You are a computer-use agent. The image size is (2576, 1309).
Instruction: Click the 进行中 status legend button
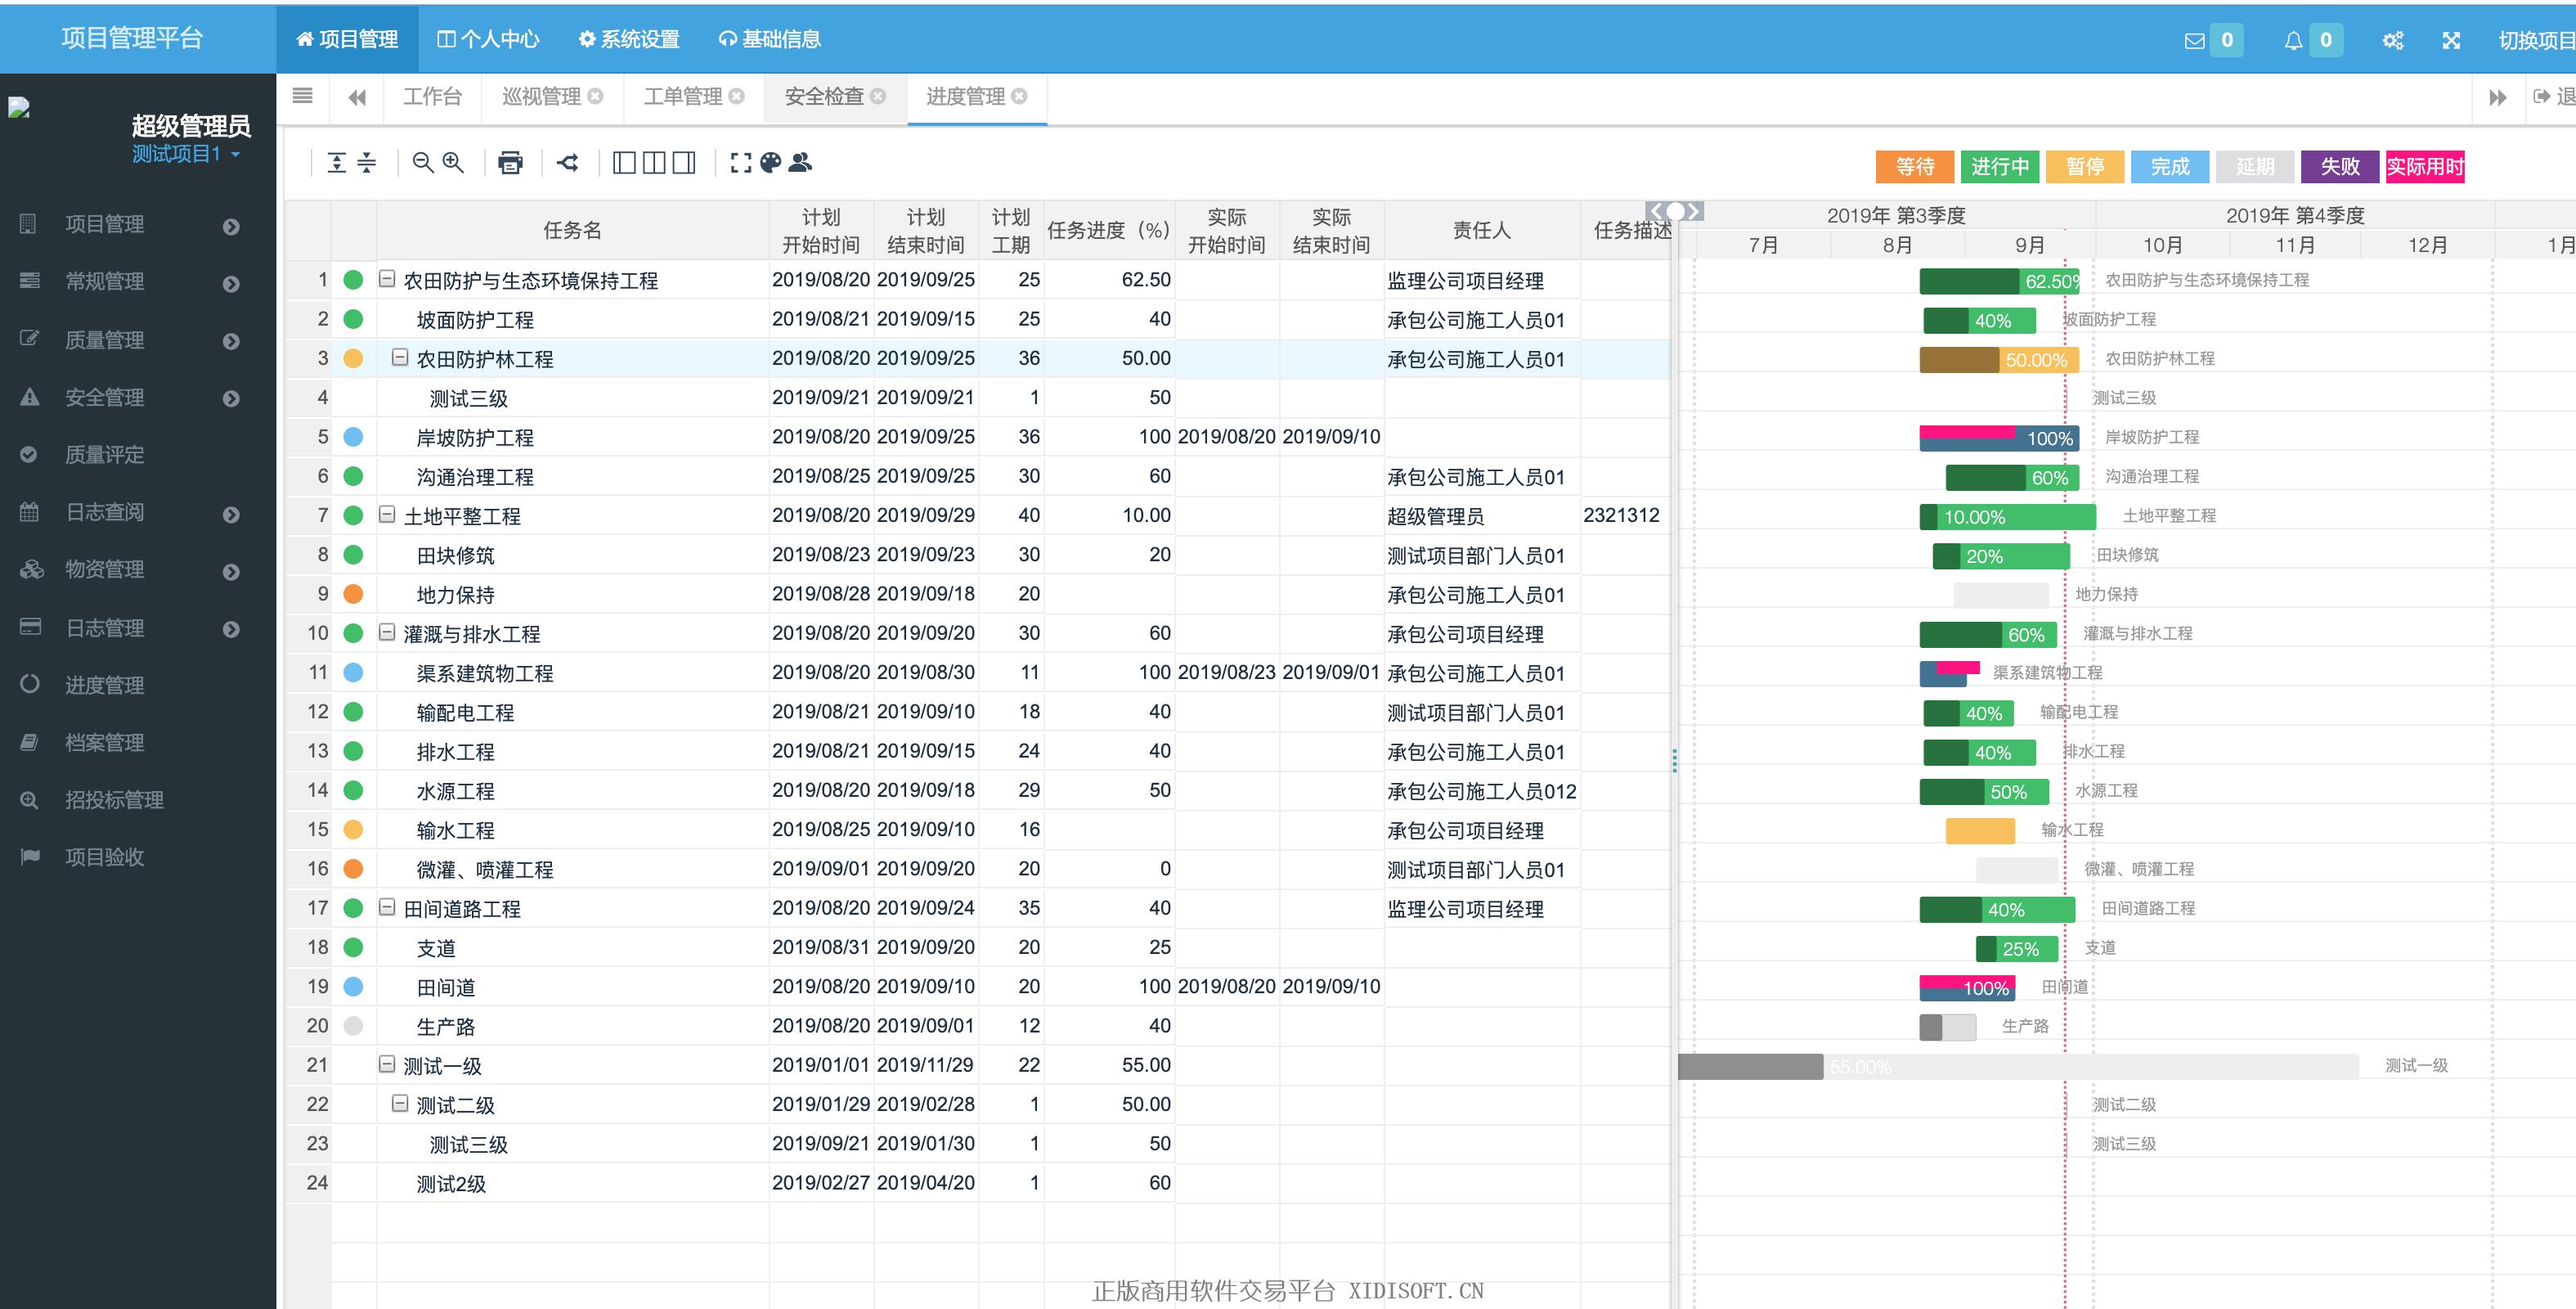pyautogui.click(x=2000, y=166)
